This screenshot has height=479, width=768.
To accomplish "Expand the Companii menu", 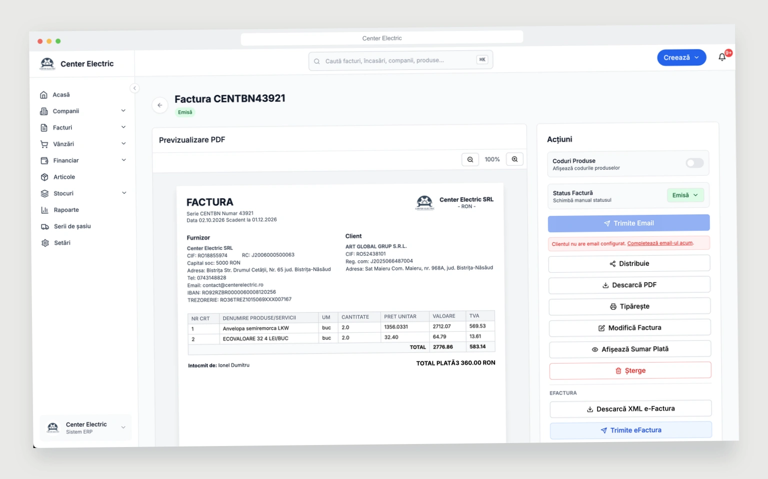I will point(83,111).
